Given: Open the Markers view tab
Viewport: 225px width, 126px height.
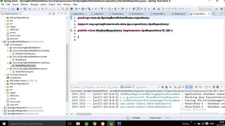Looking at the screenshot, I should pyautogui.click(x=76, y=87).
